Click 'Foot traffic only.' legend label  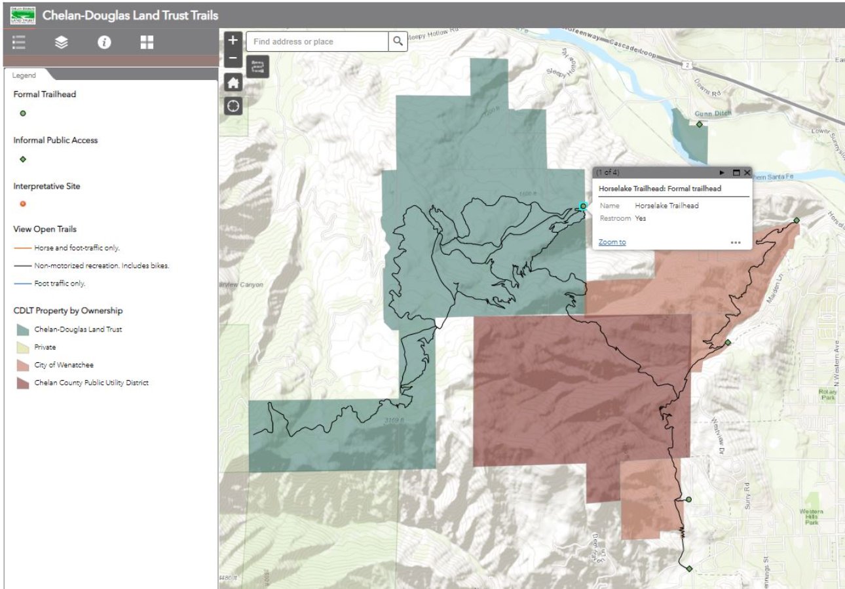60,284
